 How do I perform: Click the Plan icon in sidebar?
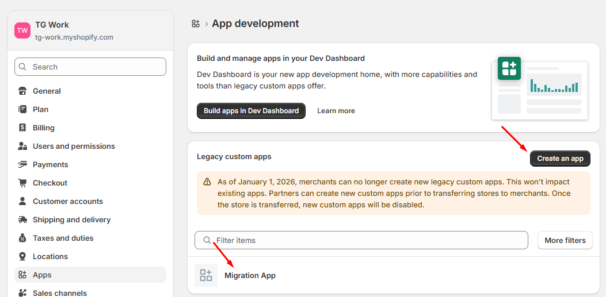pyautogui.click(x=22, y=110)
